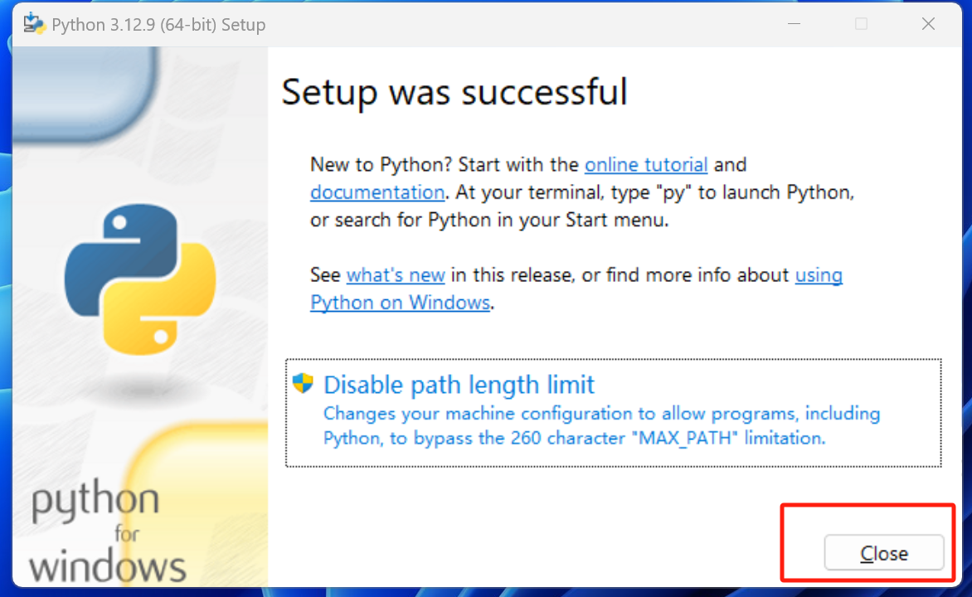The image size is (972, 597).
Task: Click the Python installer icon in title bar
Action: (34, 24)
